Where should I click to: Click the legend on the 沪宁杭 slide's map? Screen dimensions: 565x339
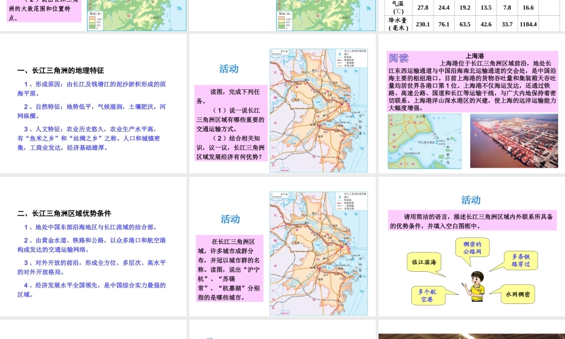click(351, 201)
